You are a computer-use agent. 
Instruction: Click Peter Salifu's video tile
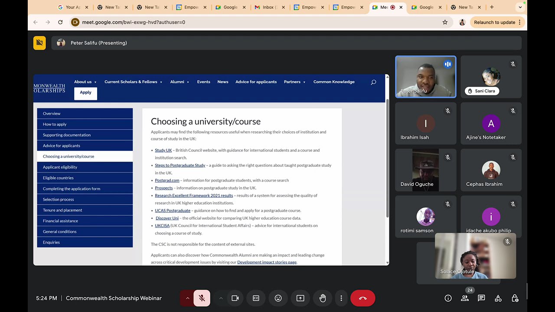point(425,77)
